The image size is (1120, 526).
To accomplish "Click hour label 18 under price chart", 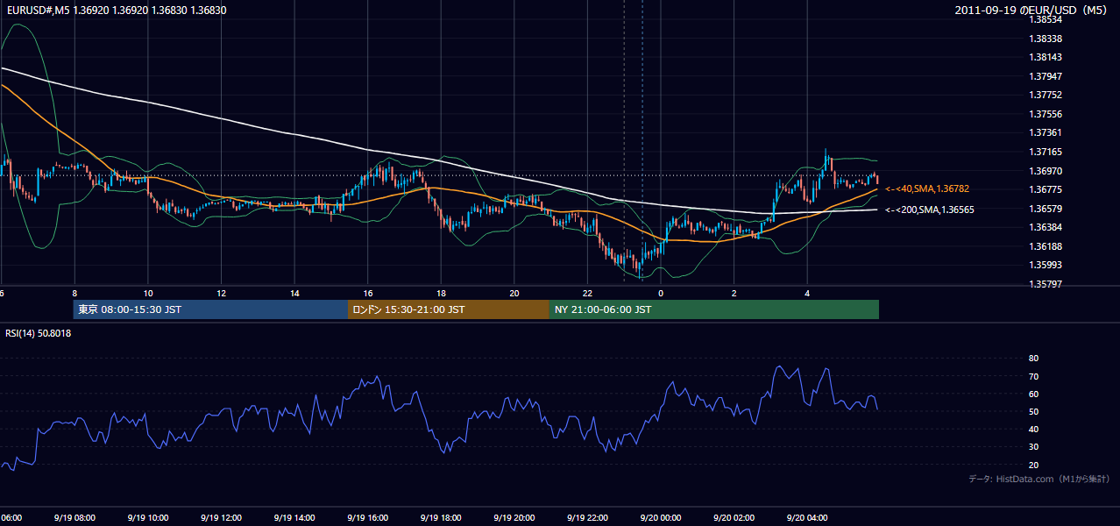I will click(441, 294).
